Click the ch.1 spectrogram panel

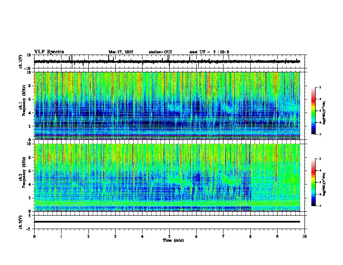(167, 106)
